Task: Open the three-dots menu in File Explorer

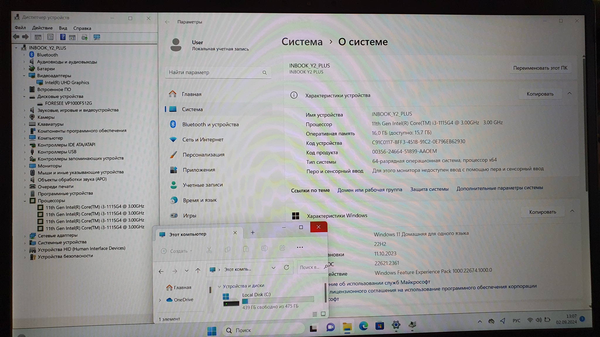Action: (x=300, y=247)
